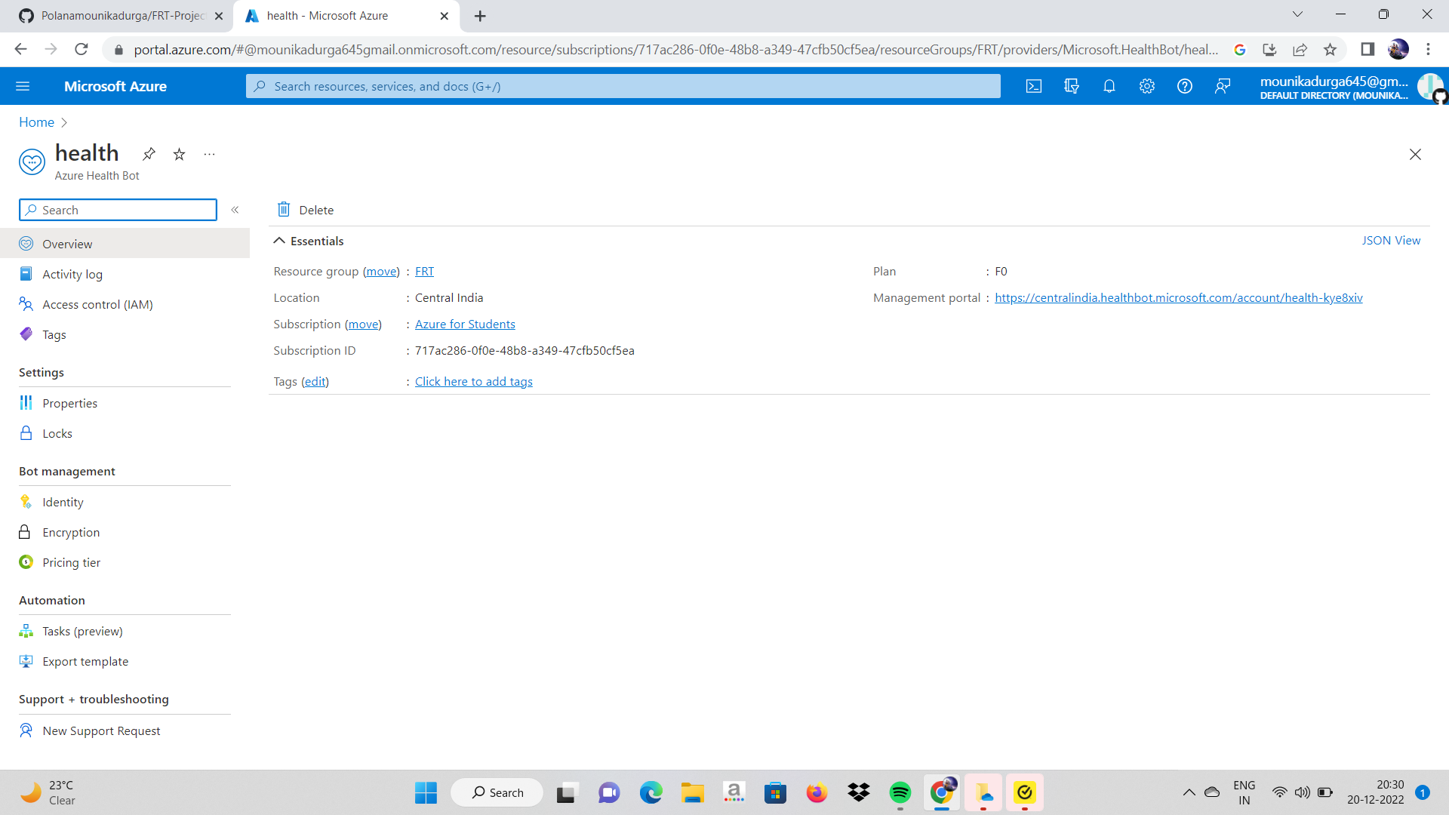The height and width of the screenshot is (815, 1449).
Task: Open Azure Cloud Shell icon
Action: [1034, 86]
